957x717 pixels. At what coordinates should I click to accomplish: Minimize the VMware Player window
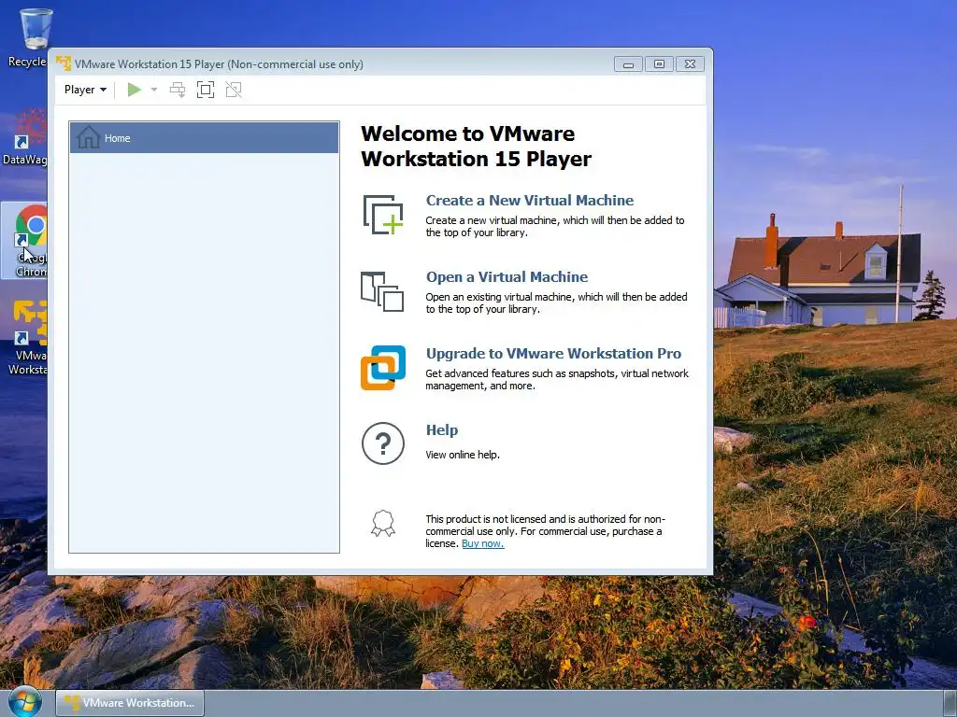pyautogui.click(x=628, y=64)
